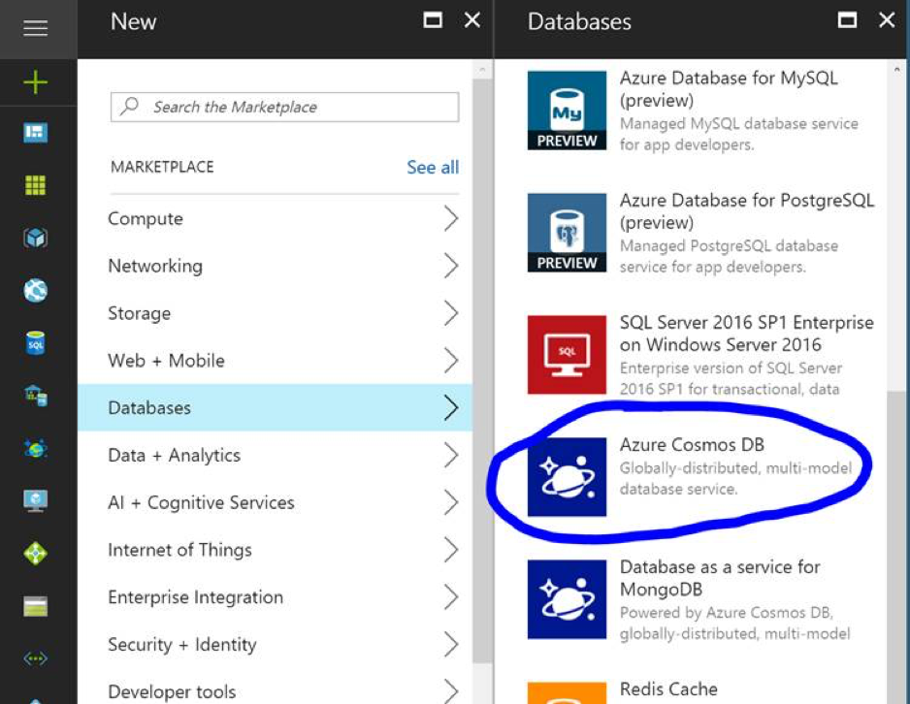Viewport: 910px width, 704px height.
Task: Open the Virtual networks sidebar icon
Action: [35, 658]
